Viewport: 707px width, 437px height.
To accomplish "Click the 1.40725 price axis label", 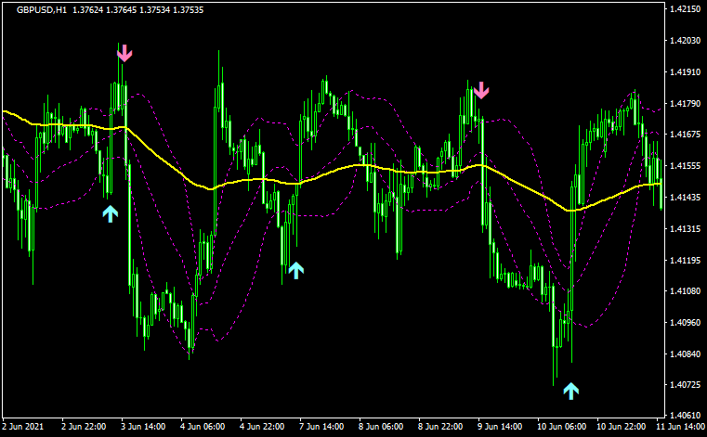I will coord(685,384).
